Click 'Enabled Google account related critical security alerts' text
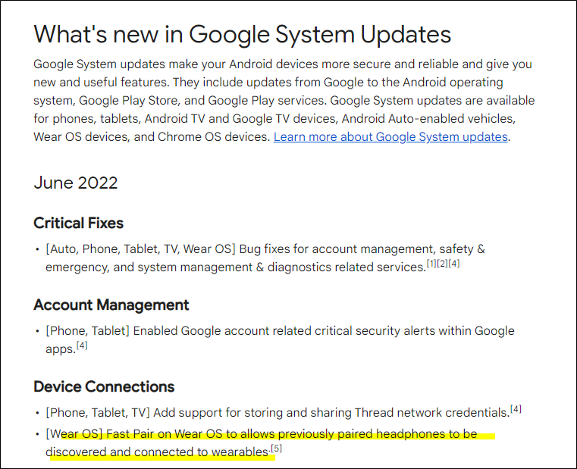Image resolution: width=577 pixels, height=469 pixels. (266, 330)
